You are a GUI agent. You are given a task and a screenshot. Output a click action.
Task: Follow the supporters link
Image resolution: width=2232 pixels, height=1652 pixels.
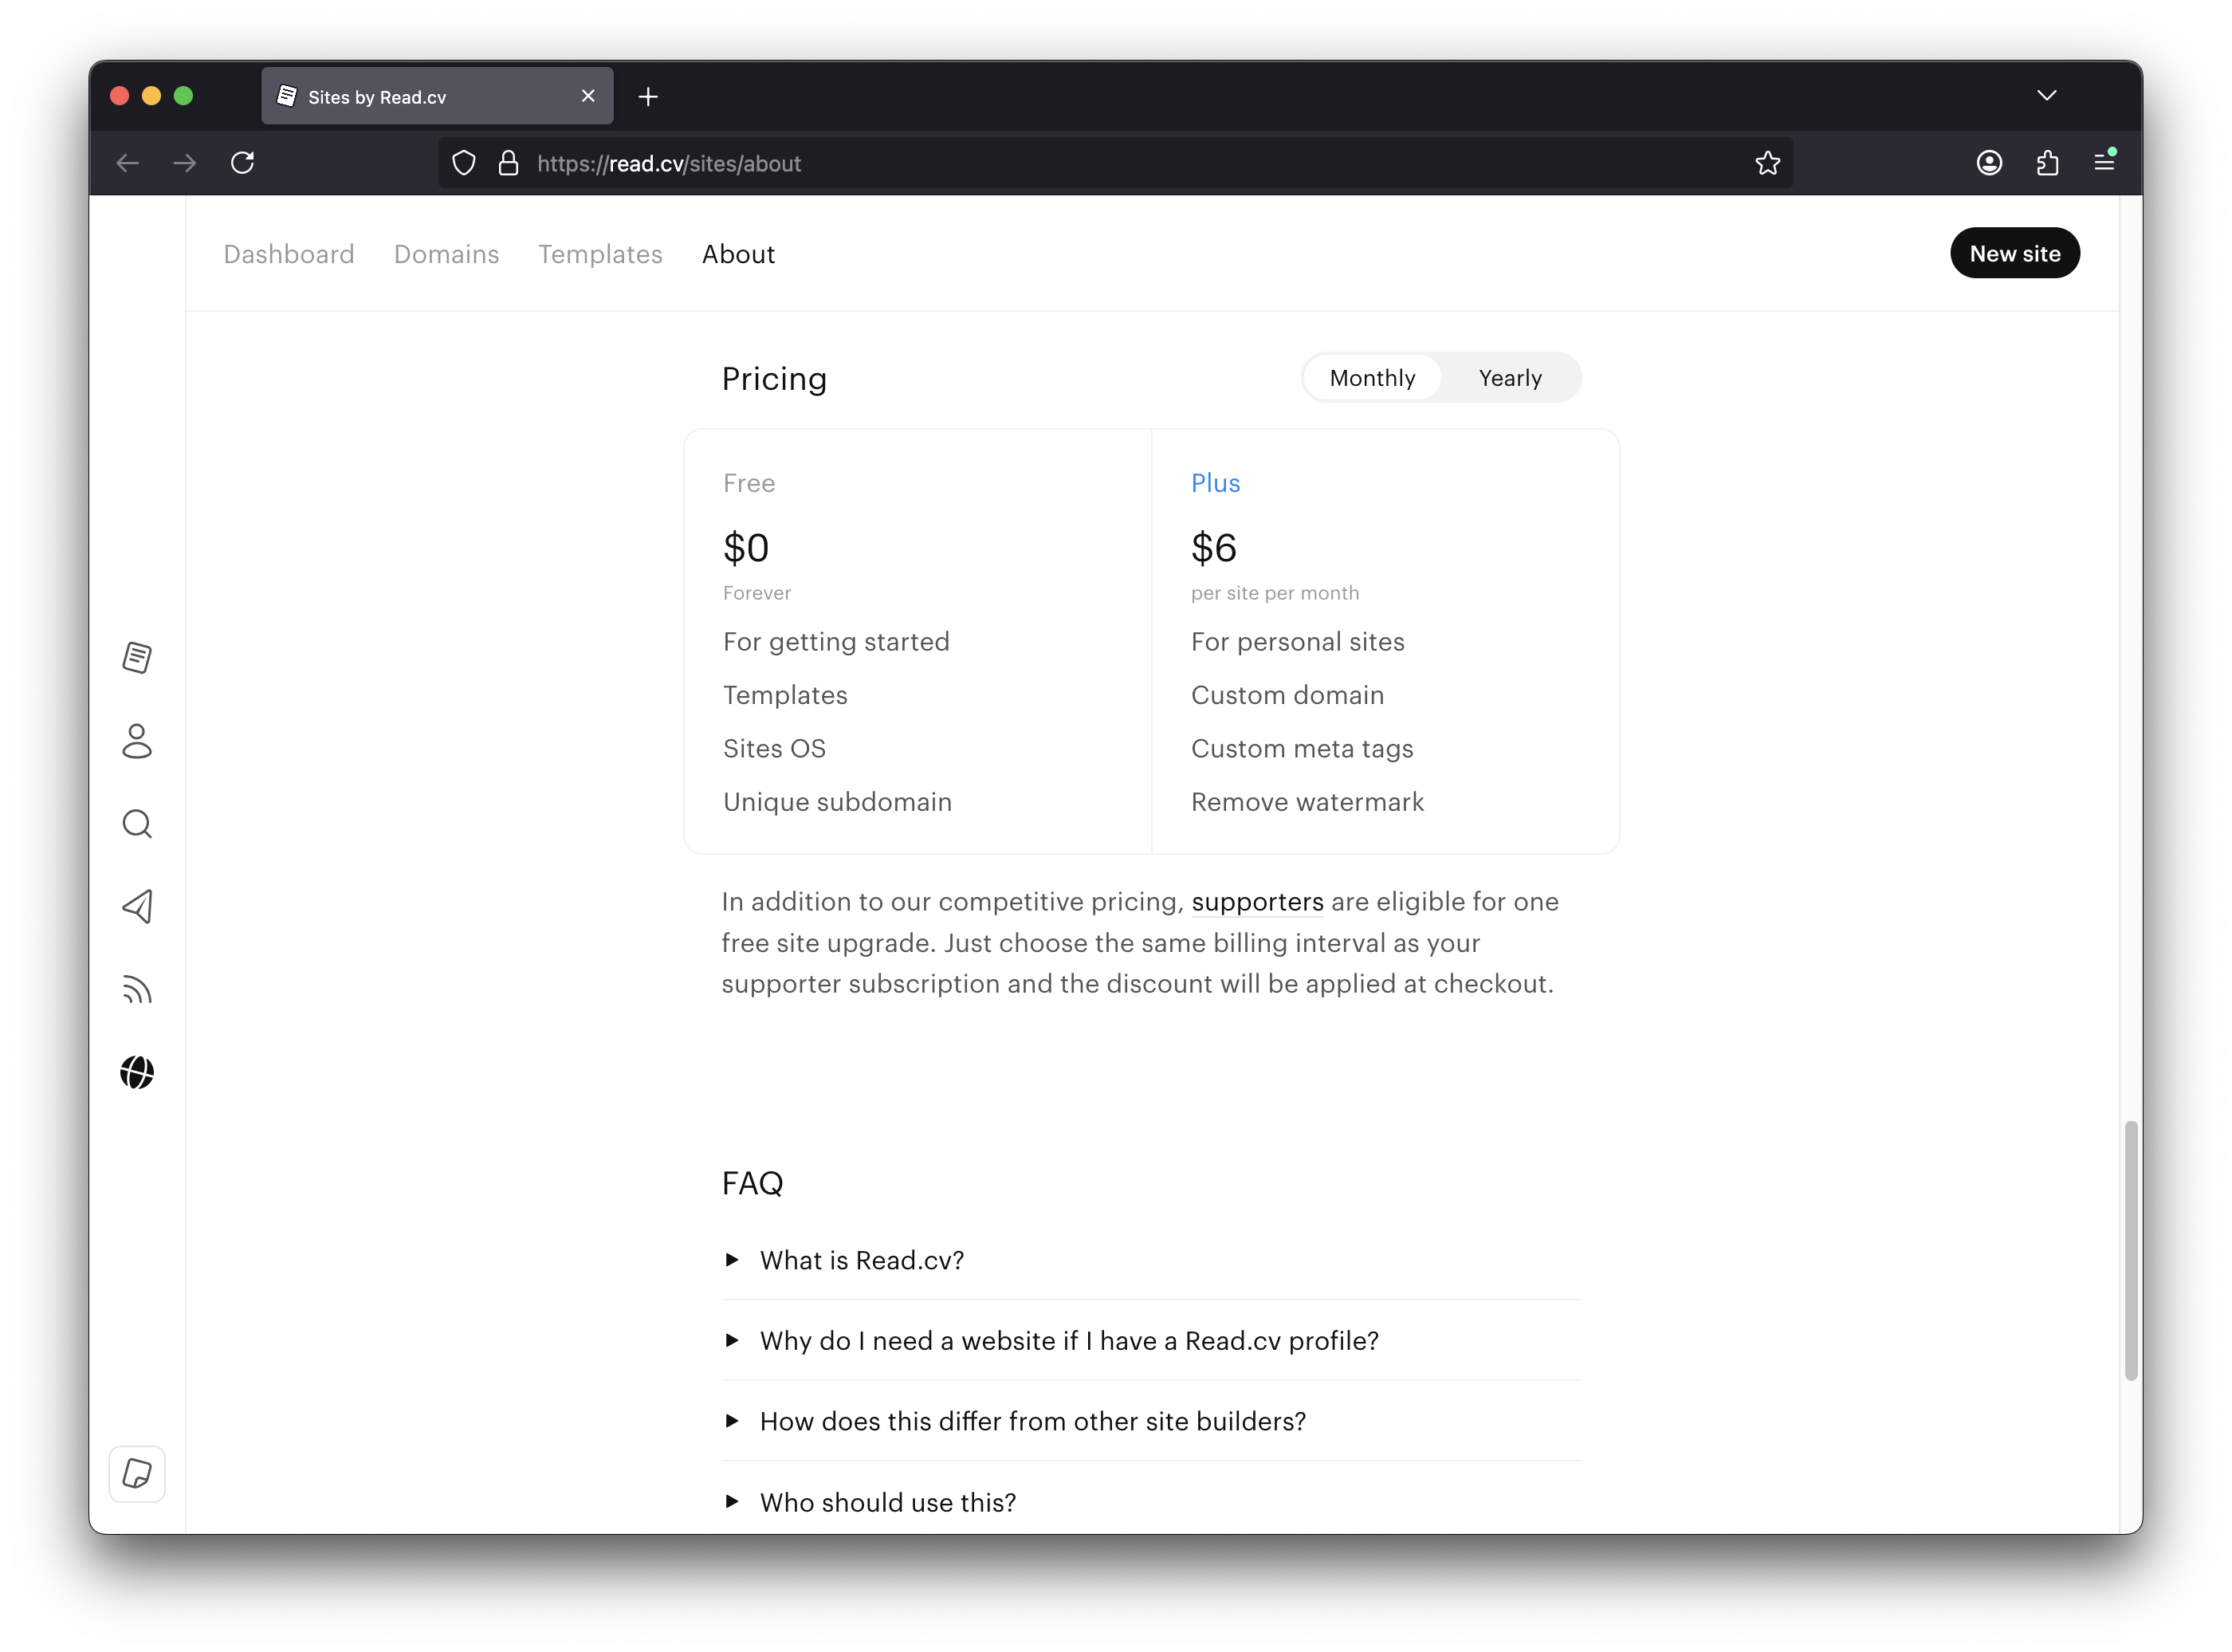[1256, 902]
